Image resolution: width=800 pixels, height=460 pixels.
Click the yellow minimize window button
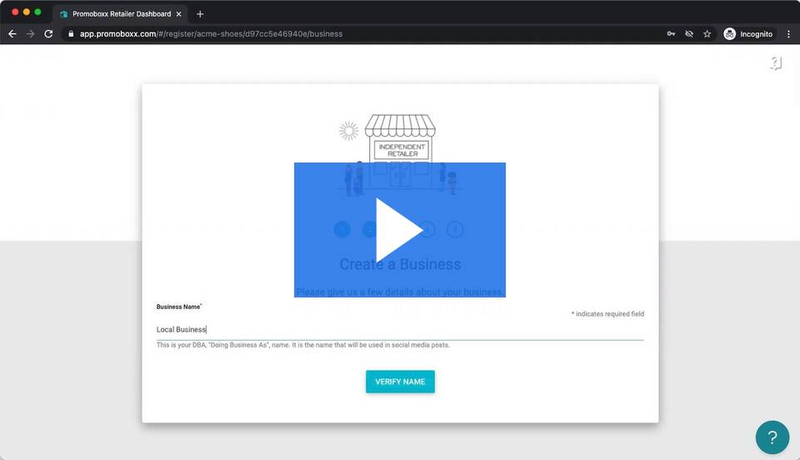(x=27, y=12)
